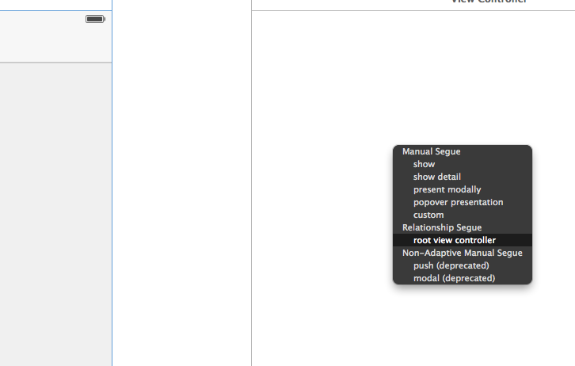Viewport: 575px width, 366px height.
Task: Click empty storyboard canvas between scenes
Action: (181, 182)
